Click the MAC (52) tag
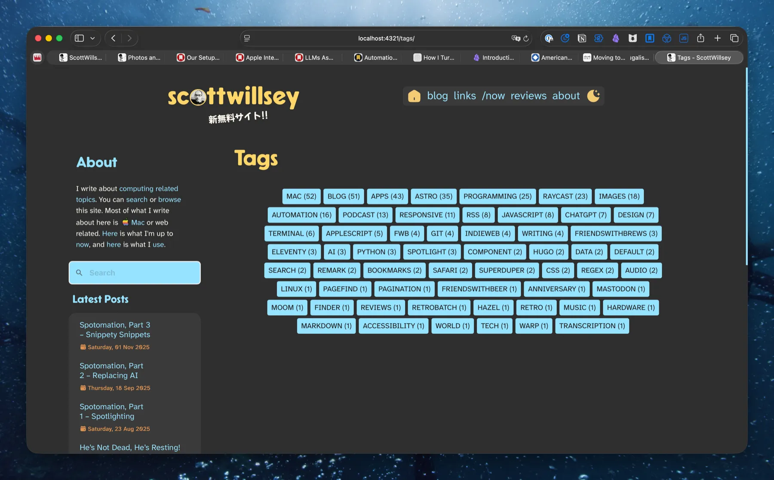 pos(301,196)
